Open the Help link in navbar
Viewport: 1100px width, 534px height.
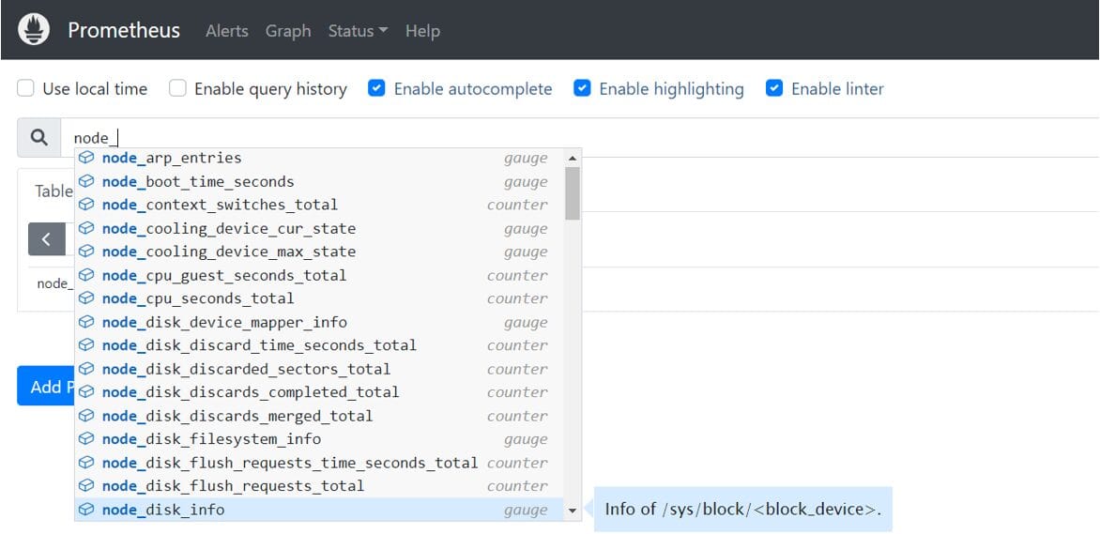coord(422,31)
